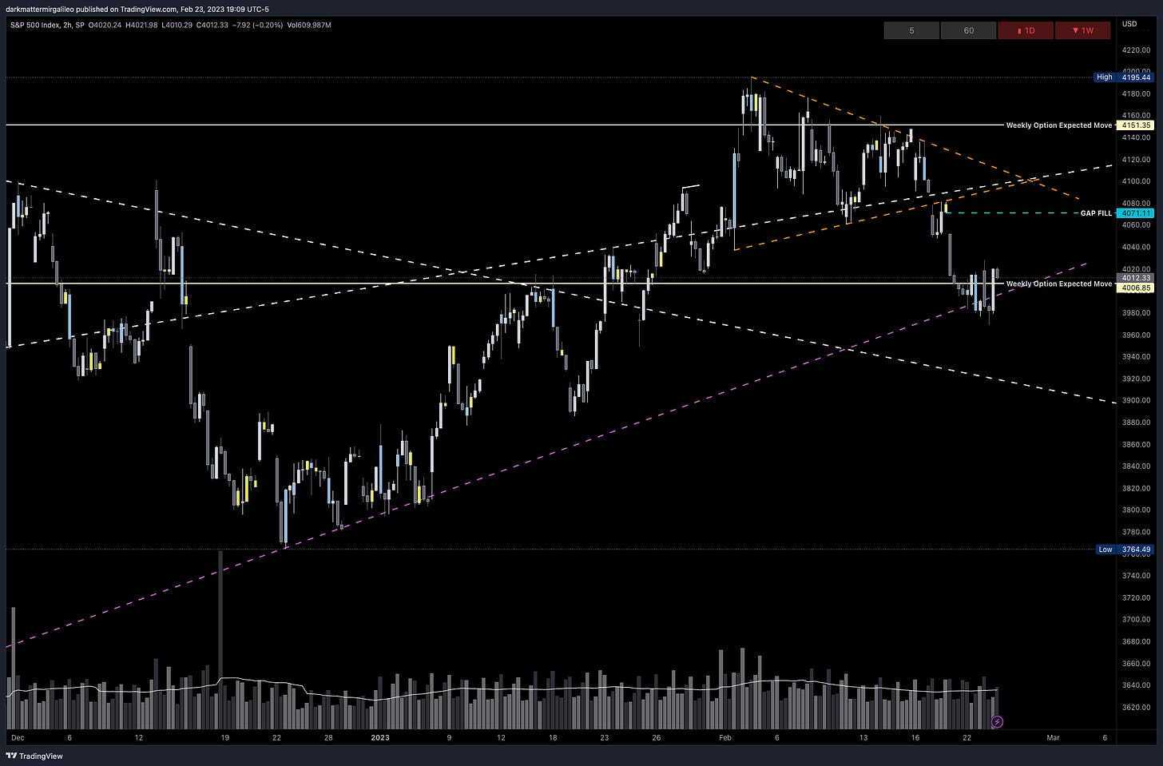Screen dimensions: 1163x766
Task: Click the purple lightning bolt icon near the time axis
Action: coord(997,722)
